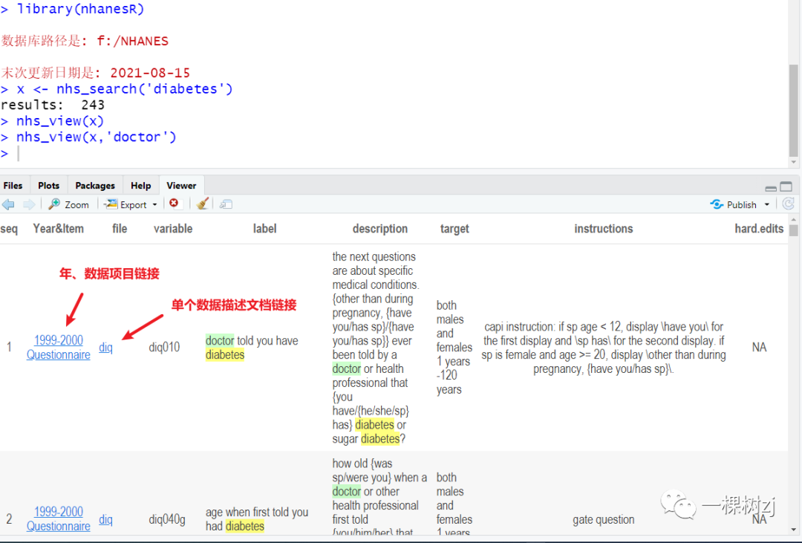Screen dimensions: 802x543
Task: Click the console scrollbar
Action: click(793, 110)
